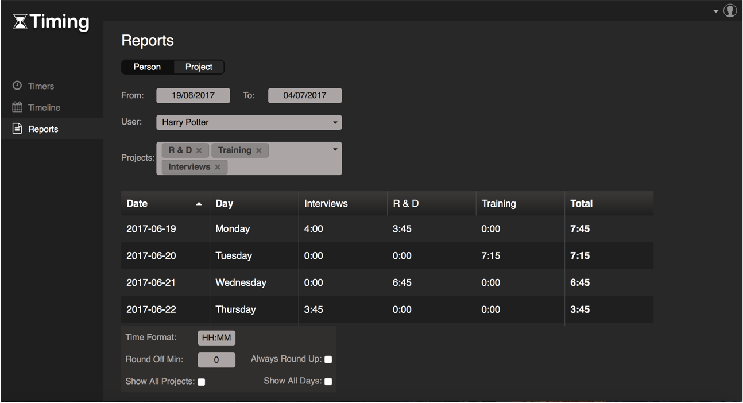This screenshot has height=403, width=743.
Task: Expand the Projects multi-select dropdown arrow
Action: pos(335,150)
